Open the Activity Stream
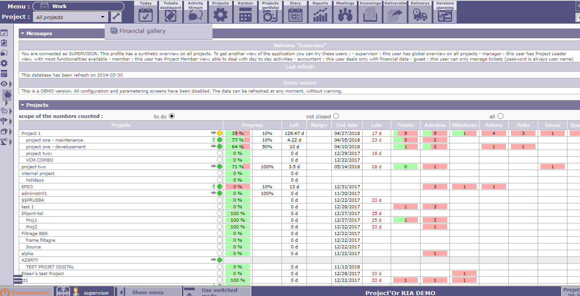The width and height of the screenshot is (580, 296). (x=196, y=12)
